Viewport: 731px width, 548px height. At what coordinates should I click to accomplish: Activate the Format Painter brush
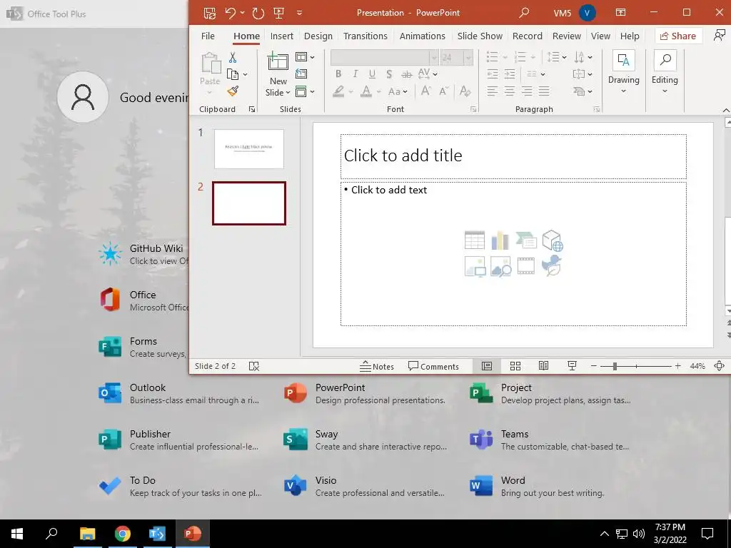[x=233, y=91]
